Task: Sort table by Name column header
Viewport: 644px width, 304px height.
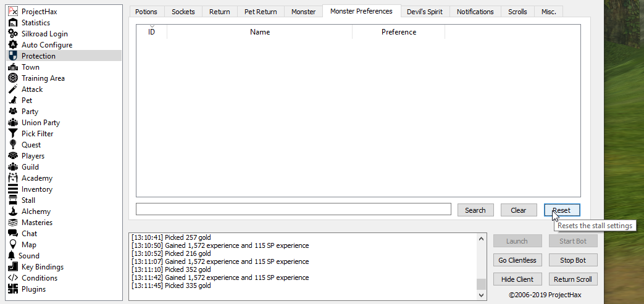Action: 259,32
